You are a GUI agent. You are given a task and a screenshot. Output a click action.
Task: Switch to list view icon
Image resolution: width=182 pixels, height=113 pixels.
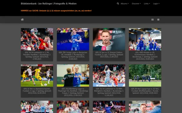(158, 20)
